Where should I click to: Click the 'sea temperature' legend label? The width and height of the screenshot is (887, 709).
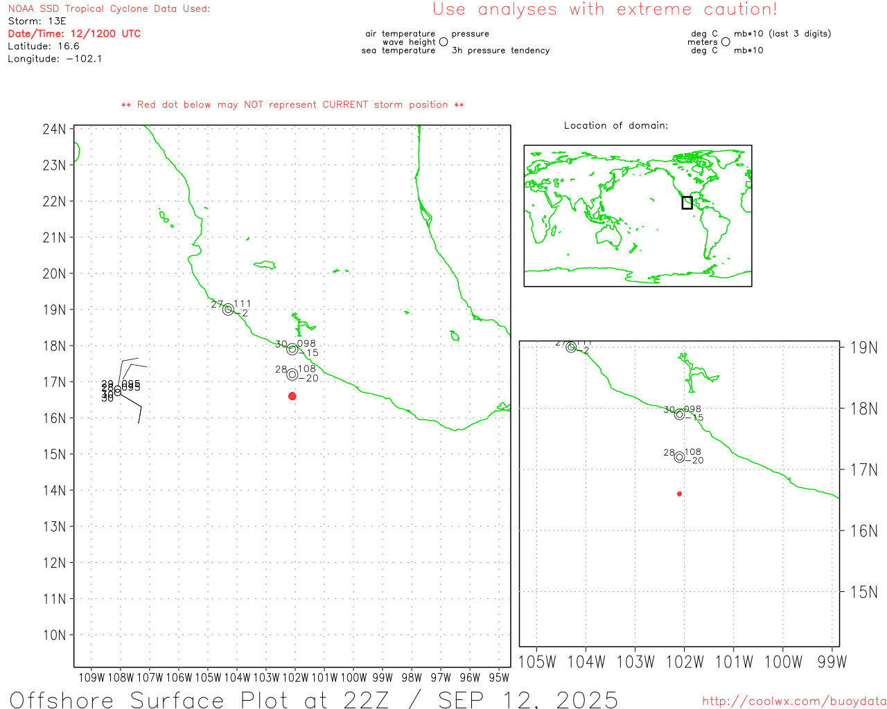[x=398, y=51]
